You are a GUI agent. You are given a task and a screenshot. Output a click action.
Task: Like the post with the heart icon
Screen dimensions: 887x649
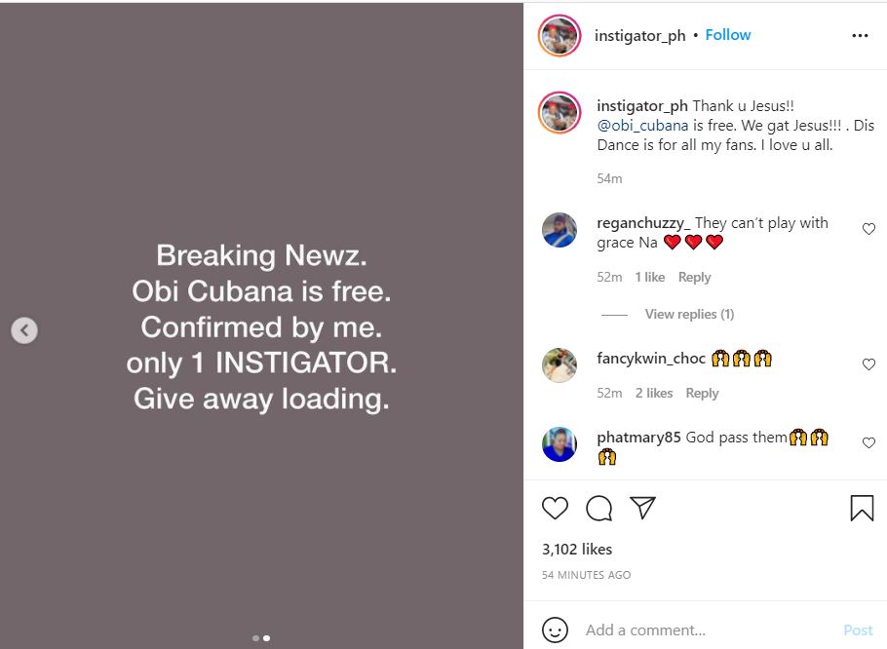555,508
